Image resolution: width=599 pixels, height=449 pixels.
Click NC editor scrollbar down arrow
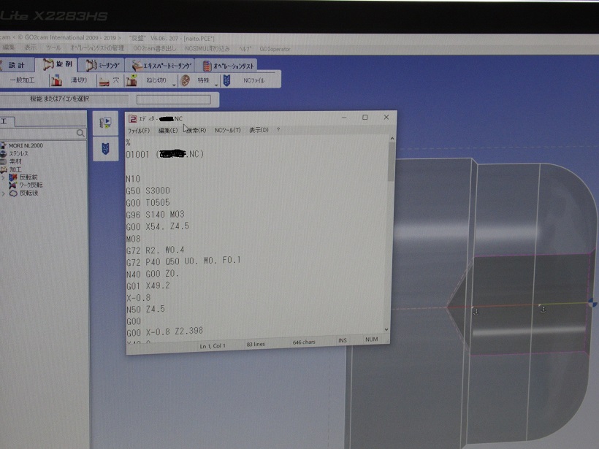[x=386, y=329]
